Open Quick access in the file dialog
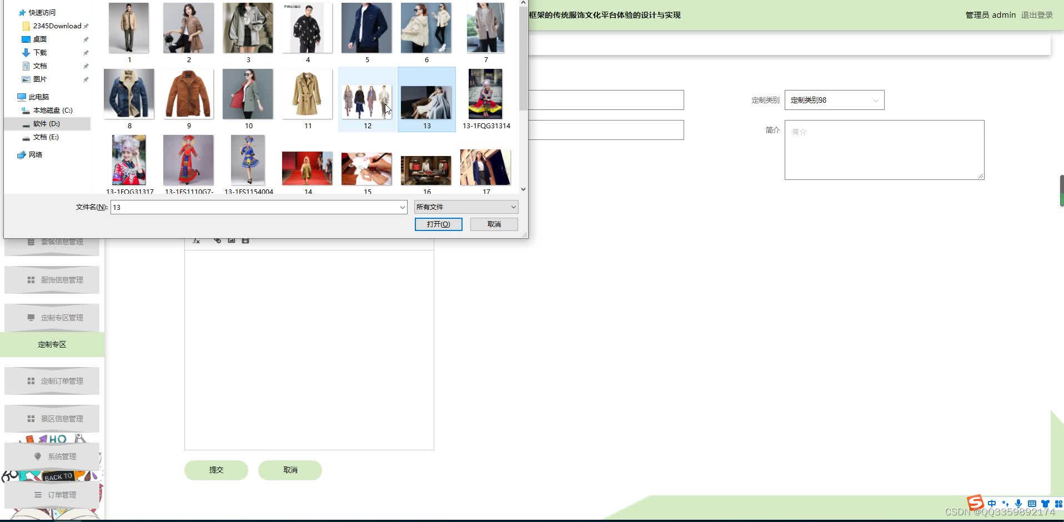Viewport: 1064px width, 522px height. (x=37, y=12)
